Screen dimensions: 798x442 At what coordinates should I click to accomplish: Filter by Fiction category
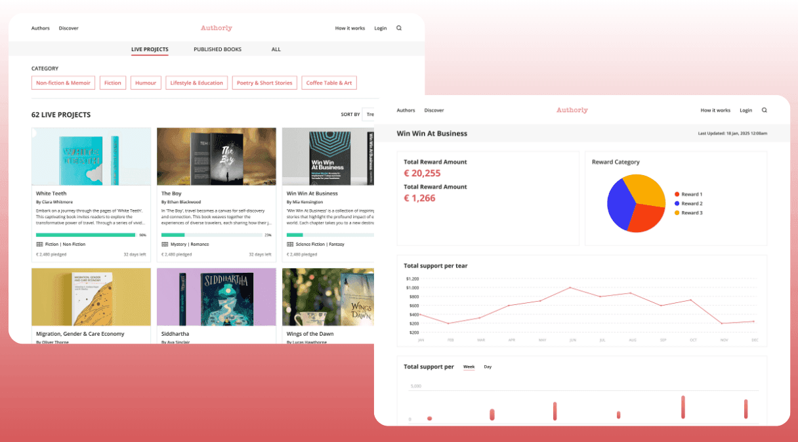pos(113,83)
